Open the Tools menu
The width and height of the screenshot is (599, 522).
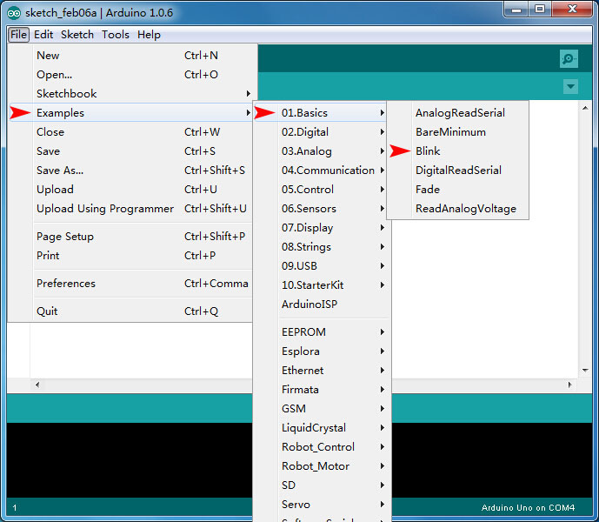[115, 35]
